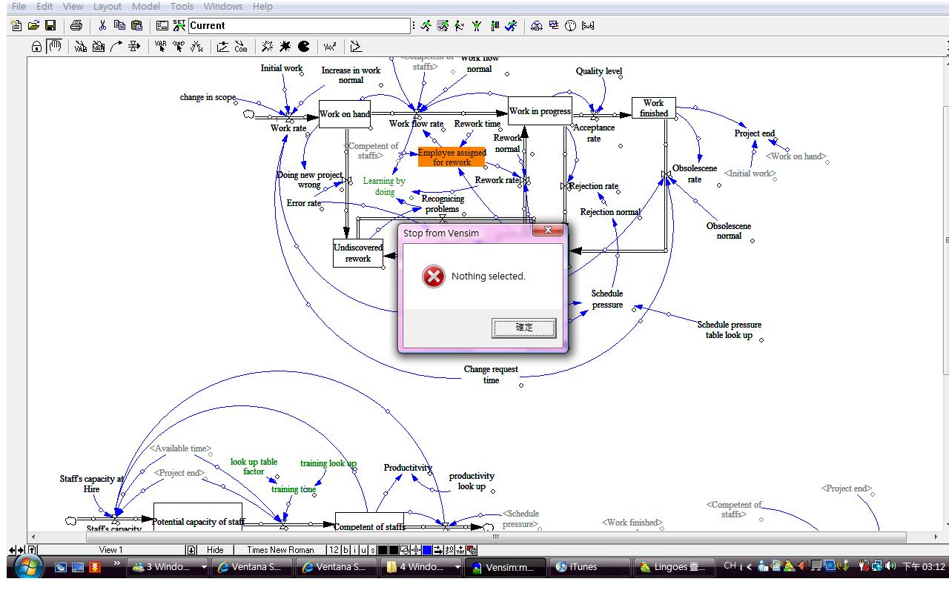Viewport: 949px width, 593px height.
Task: Click the Reality Check icon in toolbar
Action: tap(511, 25)
